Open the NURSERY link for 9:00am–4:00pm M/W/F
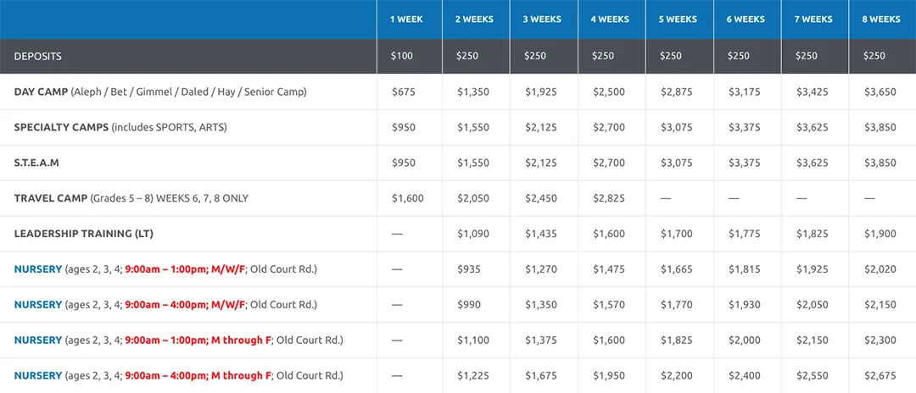 coord(38,305)
